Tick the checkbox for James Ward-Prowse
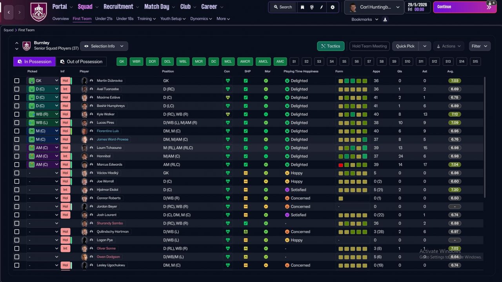Viewport: 502px width, 282px height. pos(17,139)
